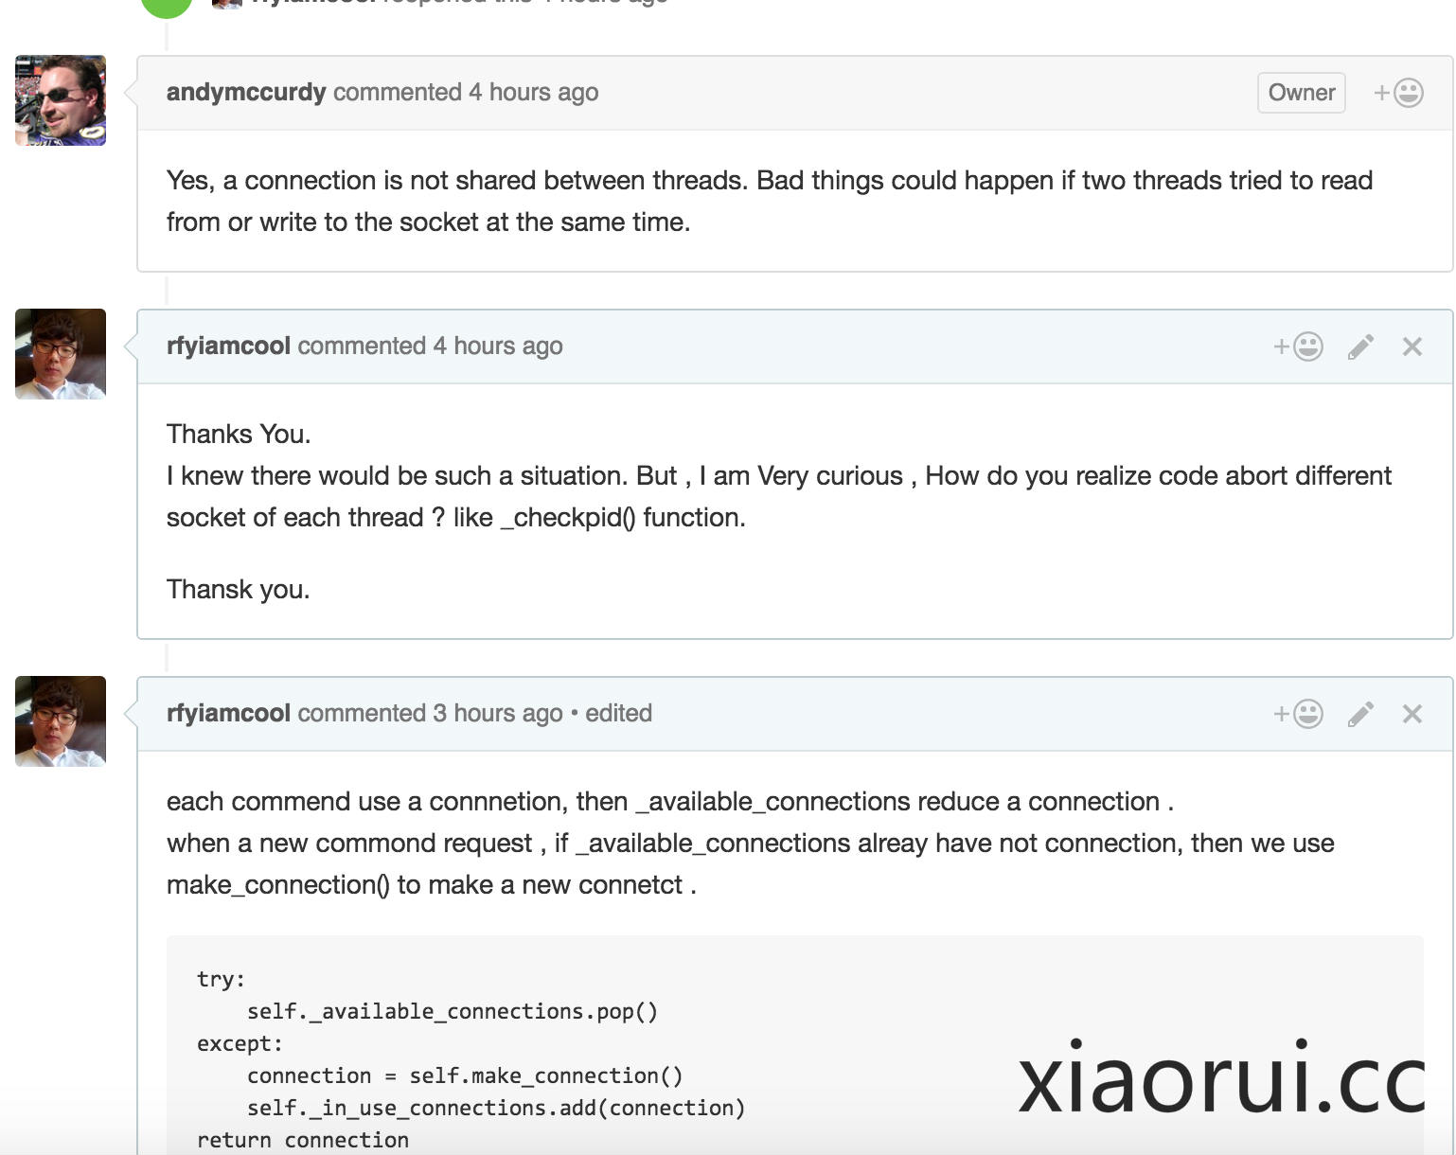1456x1155 pixels.
Task: Open andymccurdy's profile avatar
Action: [61, 100]
